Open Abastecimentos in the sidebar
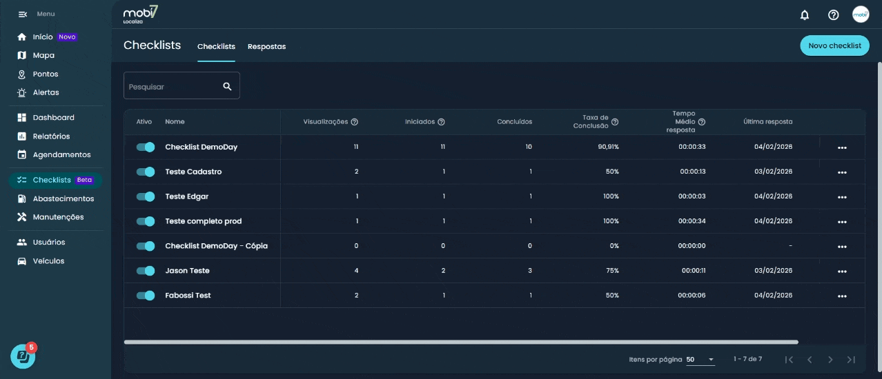This screenshot has height=379, width=882. pyautogui.click(x=63, y=198)
